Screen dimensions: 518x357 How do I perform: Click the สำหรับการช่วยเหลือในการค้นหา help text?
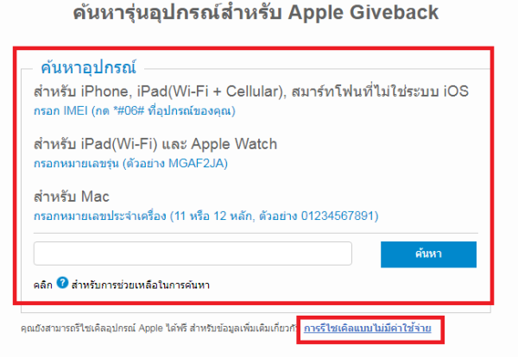141,285
